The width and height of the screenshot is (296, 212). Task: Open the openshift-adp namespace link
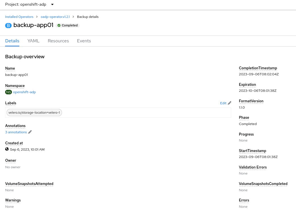(24, 92)
